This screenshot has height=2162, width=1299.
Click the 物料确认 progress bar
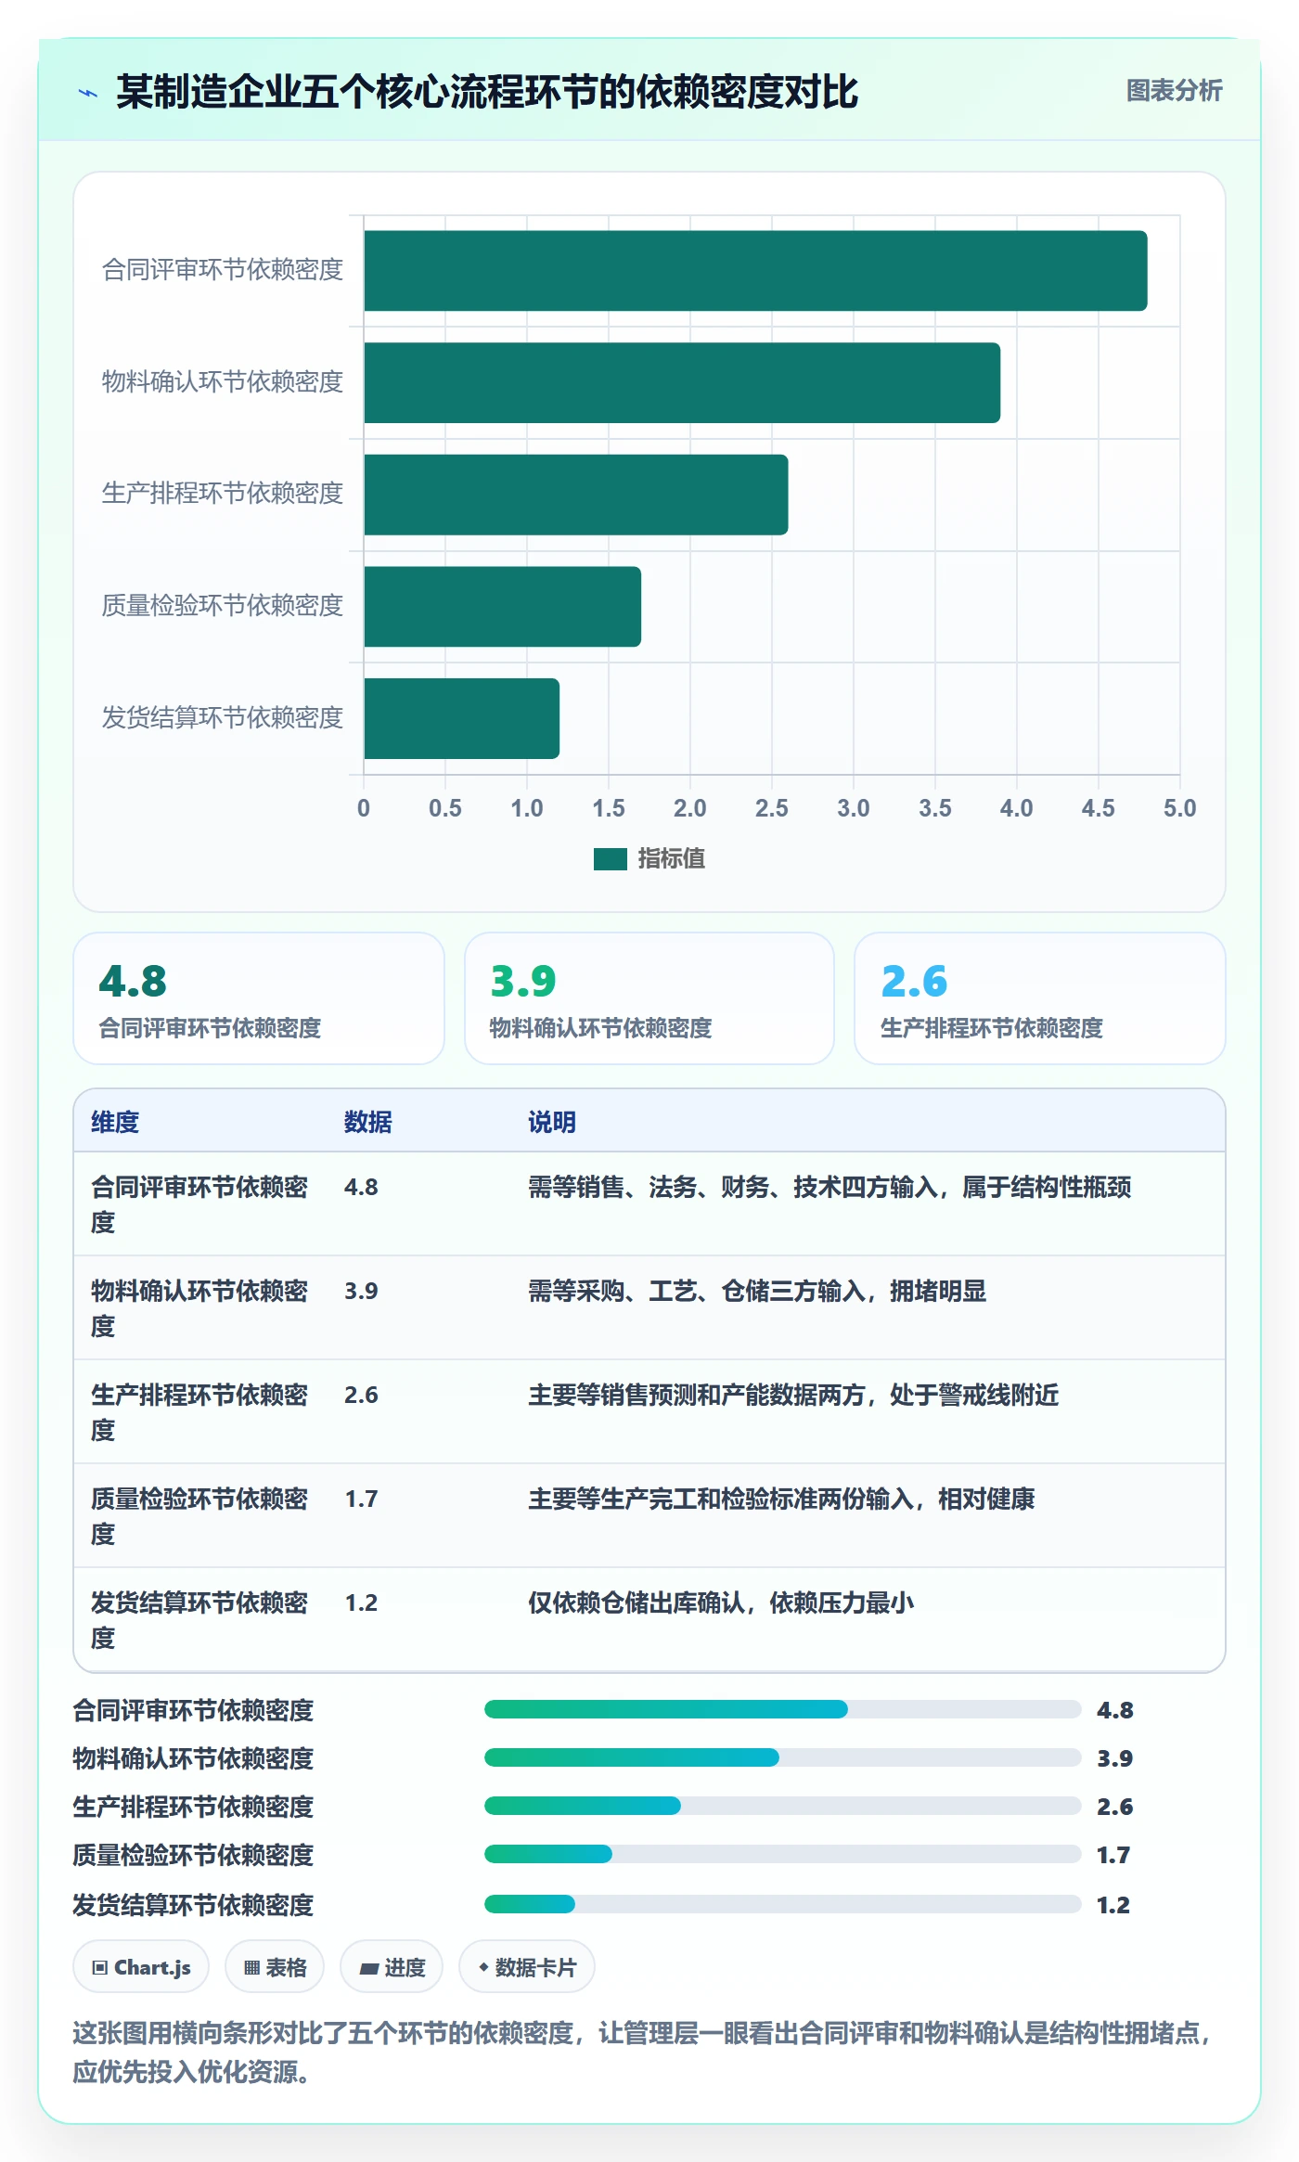pyautogui.click(x=783, y=1757)
